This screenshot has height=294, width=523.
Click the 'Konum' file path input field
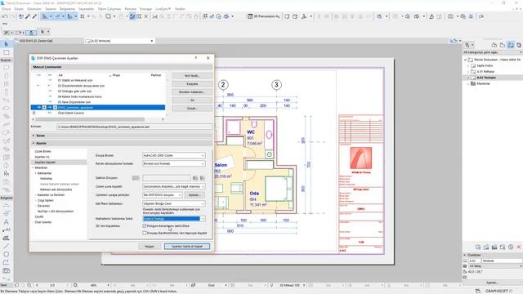tap(134, 127)
